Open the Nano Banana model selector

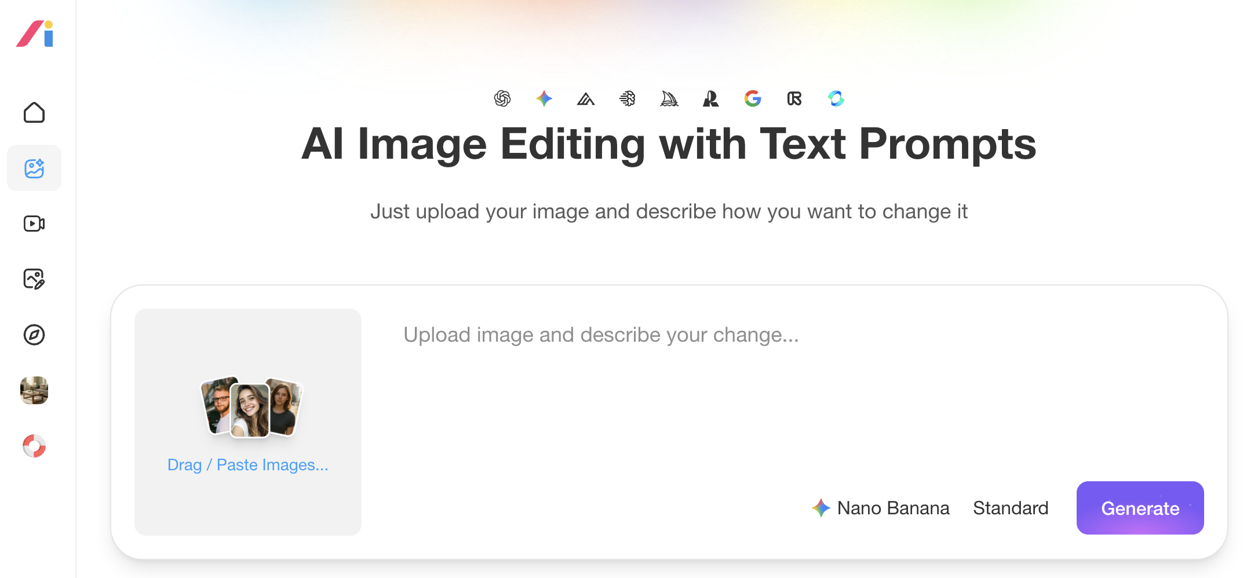pos(881,508)
